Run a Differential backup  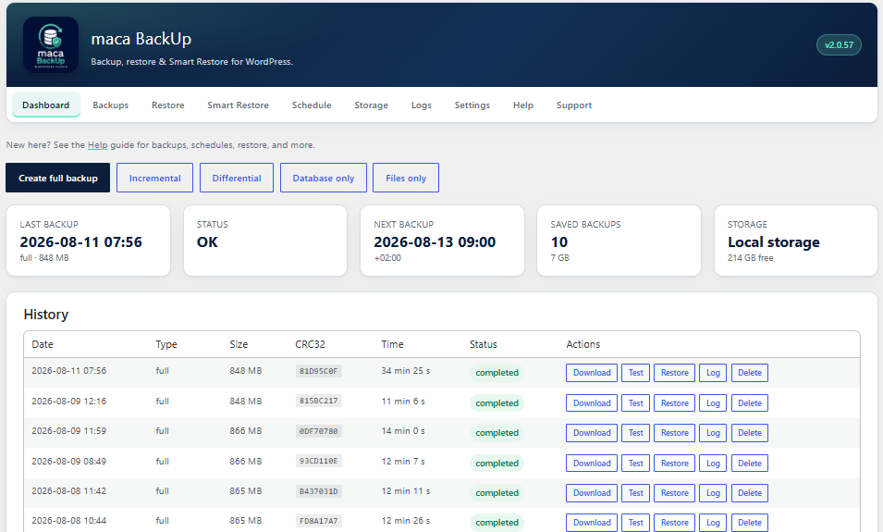[237, 178]
